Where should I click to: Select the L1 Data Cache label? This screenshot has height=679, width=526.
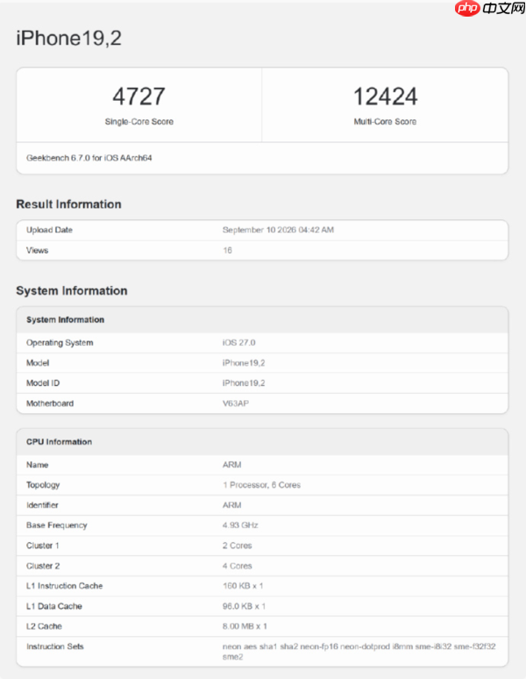54,606
